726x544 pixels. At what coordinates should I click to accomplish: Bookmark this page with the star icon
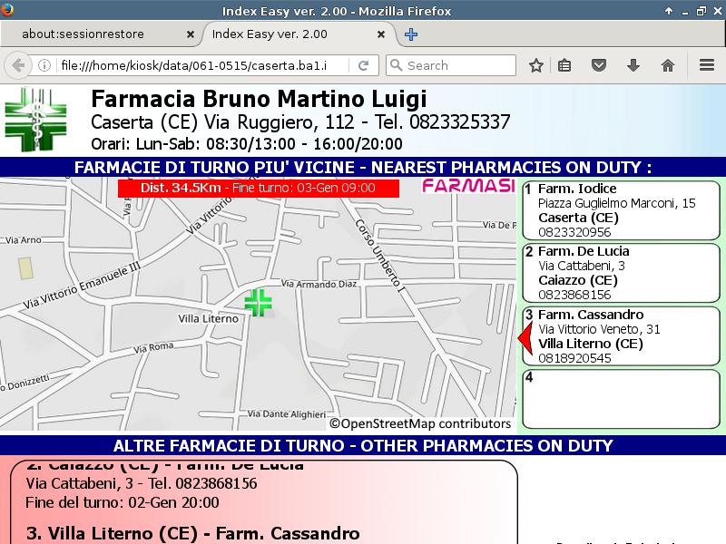[x=536, y=65]
